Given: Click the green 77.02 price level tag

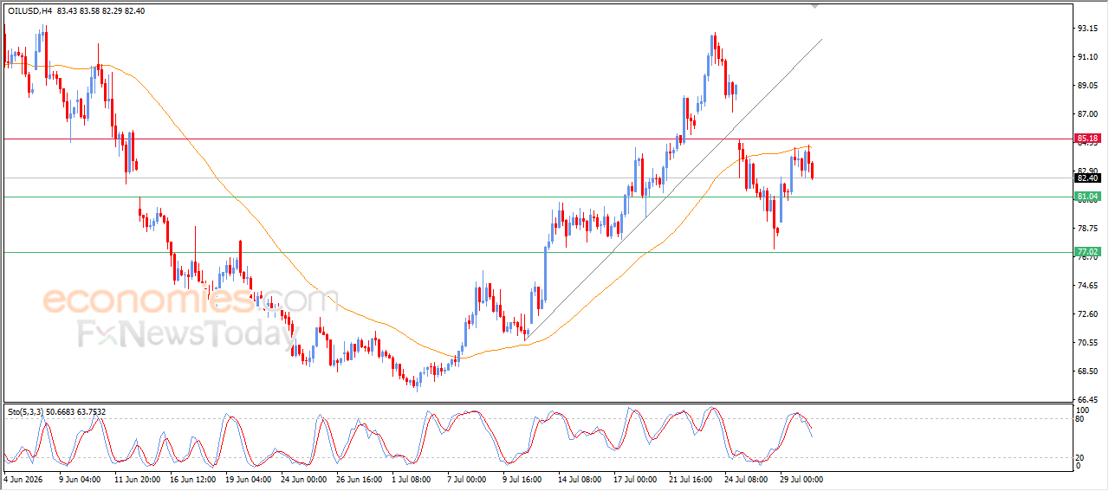Looking at the screenshot, I should pos(1087,252).
